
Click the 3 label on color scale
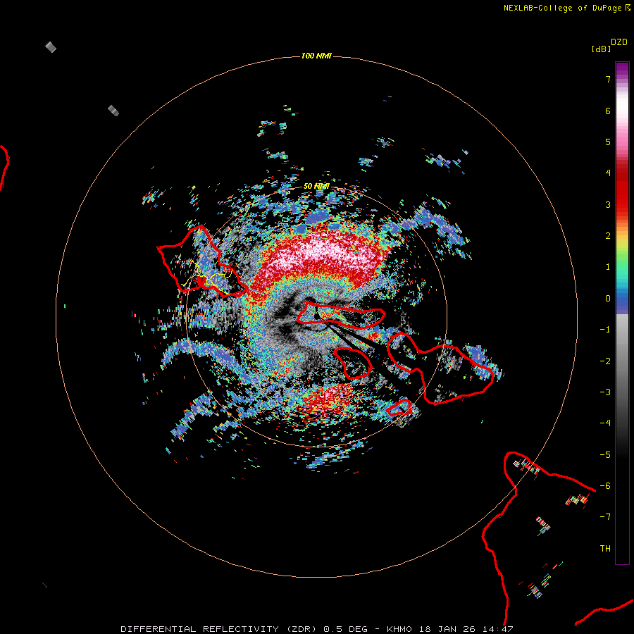pos(608,204)
